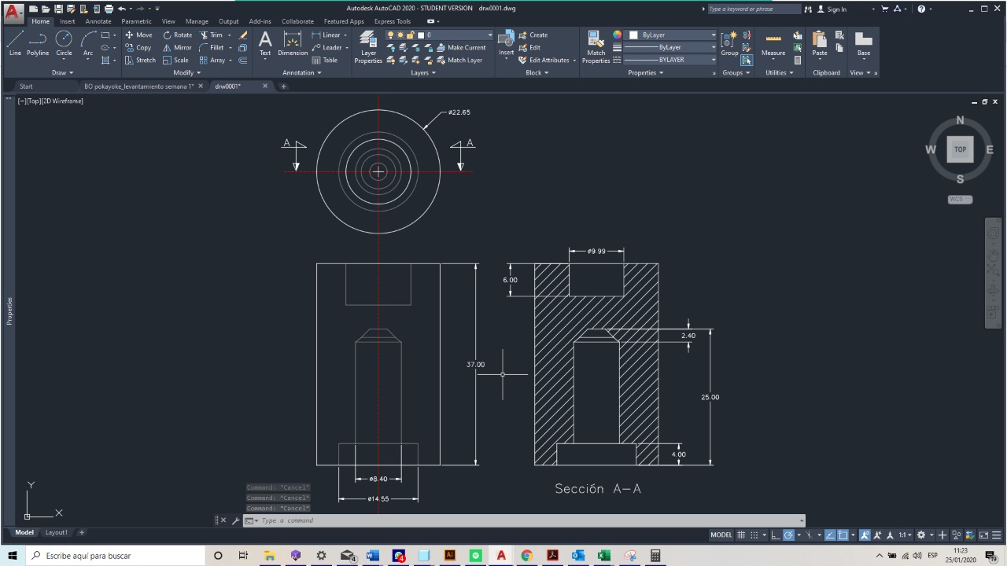1007x566 pixels.
Task: Click the TOP face of ViewCube
Action: [960, 149]
